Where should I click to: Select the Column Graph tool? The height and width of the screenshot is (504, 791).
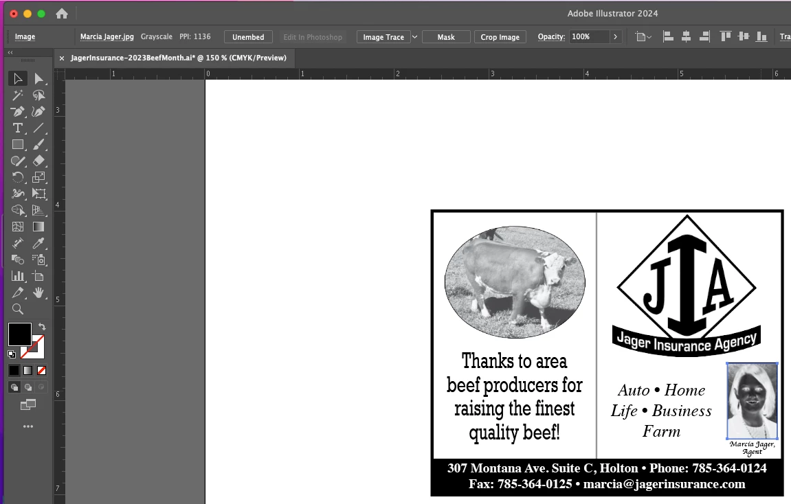point(18,275)
